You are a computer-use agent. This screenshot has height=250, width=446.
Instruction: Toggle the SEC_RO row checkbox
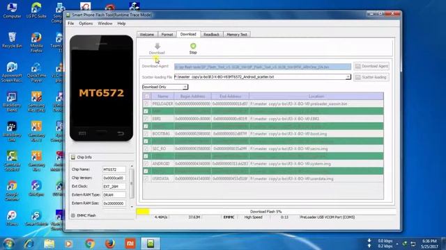146,149
